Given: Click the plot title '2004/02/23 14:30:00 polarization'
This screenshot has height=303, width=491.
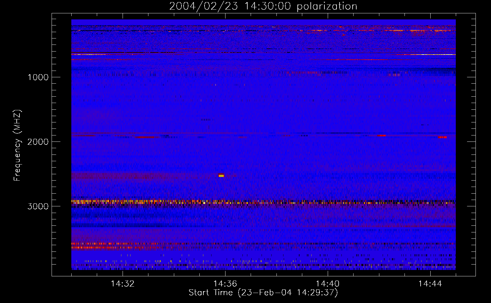Looking at the screenshot, I should point(263,6).
